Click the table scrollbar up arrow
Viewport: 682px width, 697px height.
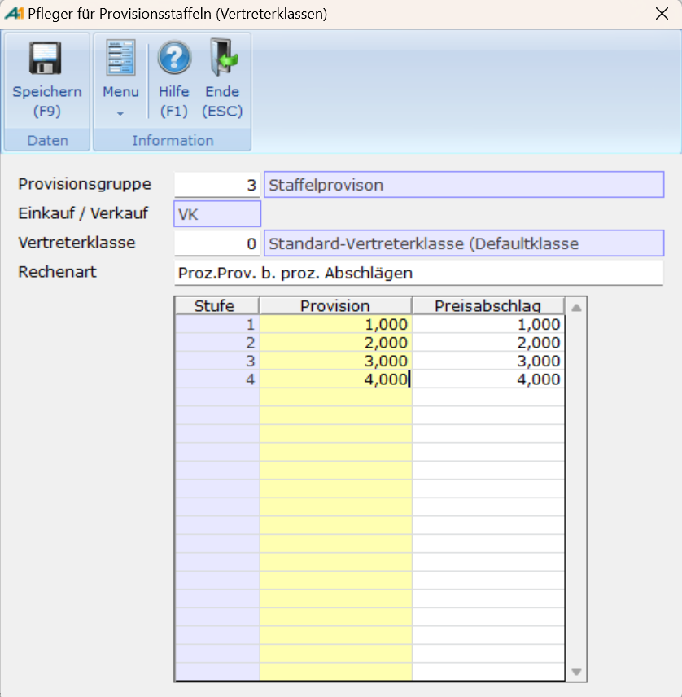pos(576,307)
